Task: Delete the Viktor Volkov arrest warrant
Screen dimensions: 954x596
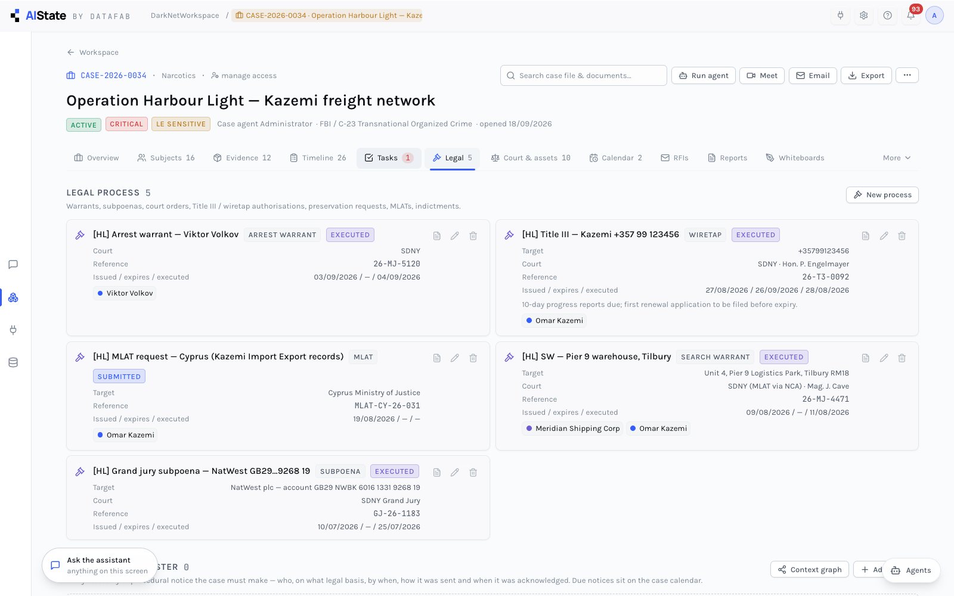Action: (x=473, y=236)
